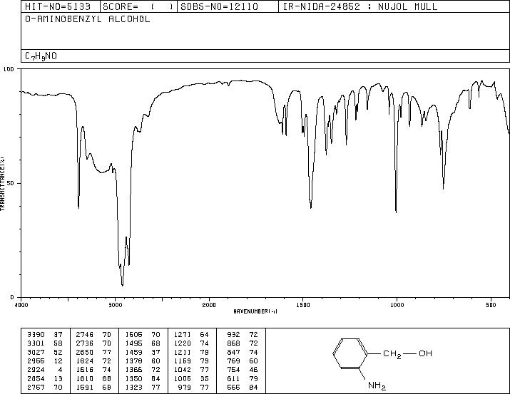Click the peak table entry 2767
510x394 pixels.
pos(36,387)
